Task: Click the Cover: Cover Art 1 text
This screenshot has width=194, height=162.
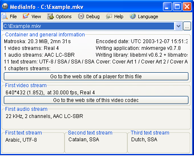Action: click(142, 62)
